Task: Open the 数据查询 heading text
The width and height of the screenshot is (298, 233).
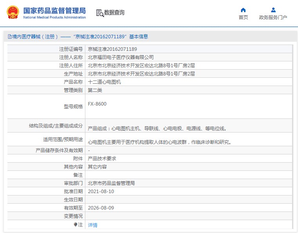Action: [114, 13]
